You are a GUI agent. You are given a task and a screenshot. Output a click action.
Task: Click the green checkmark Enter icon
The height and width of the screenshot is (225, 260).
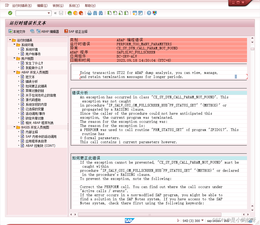pos(10,13)
